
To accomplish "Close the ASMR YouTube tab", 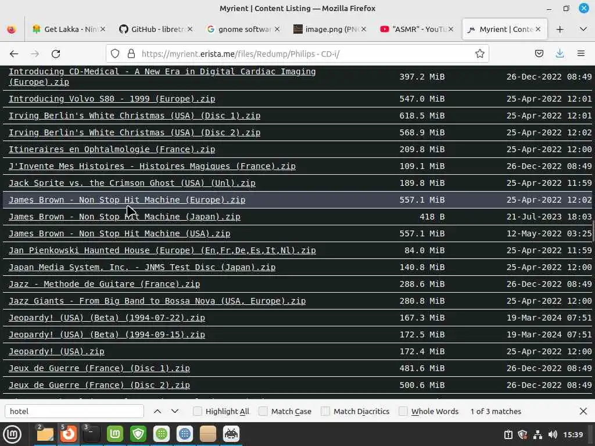I will click(451, 29).
